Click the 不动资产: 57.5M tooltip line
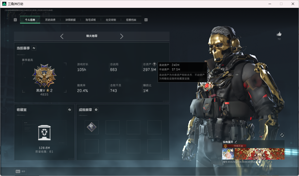The width and height of the screenshot is (299, 176). [170, 70]
